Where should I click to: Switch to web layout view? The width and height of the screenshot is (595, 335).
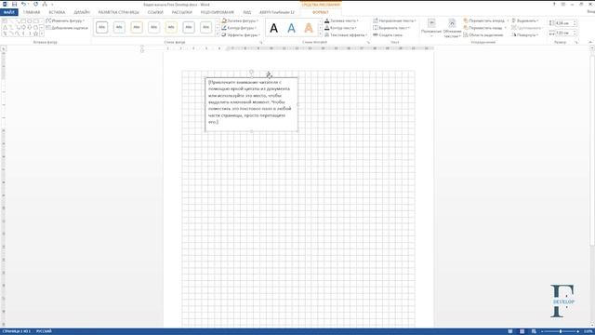click(534, 331)
